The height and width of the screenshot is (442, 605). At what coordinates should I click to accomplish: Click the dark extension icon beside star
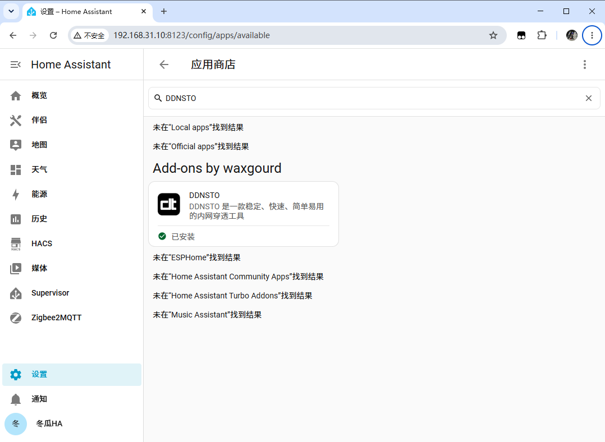521,35
